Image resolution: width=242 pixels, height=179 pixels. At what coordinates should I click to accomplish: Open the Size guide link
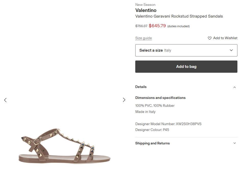(x=143, y=38)
